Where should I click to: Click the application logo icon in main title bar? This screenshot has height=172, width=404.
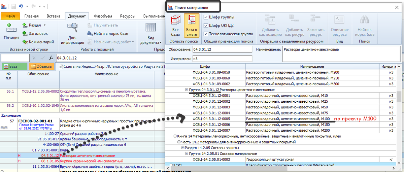pyautogui.click(x=4, y=6)
